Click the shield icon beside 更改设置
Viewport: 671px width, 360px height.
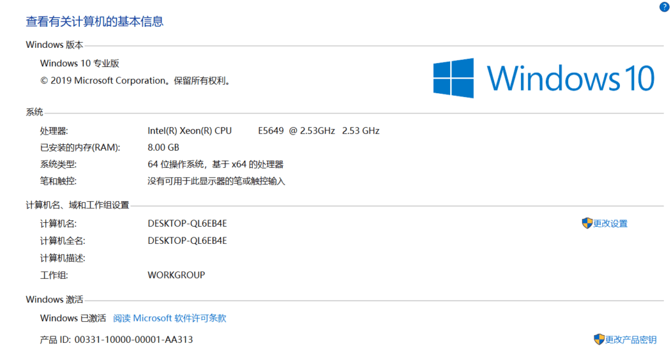[587, 223]
